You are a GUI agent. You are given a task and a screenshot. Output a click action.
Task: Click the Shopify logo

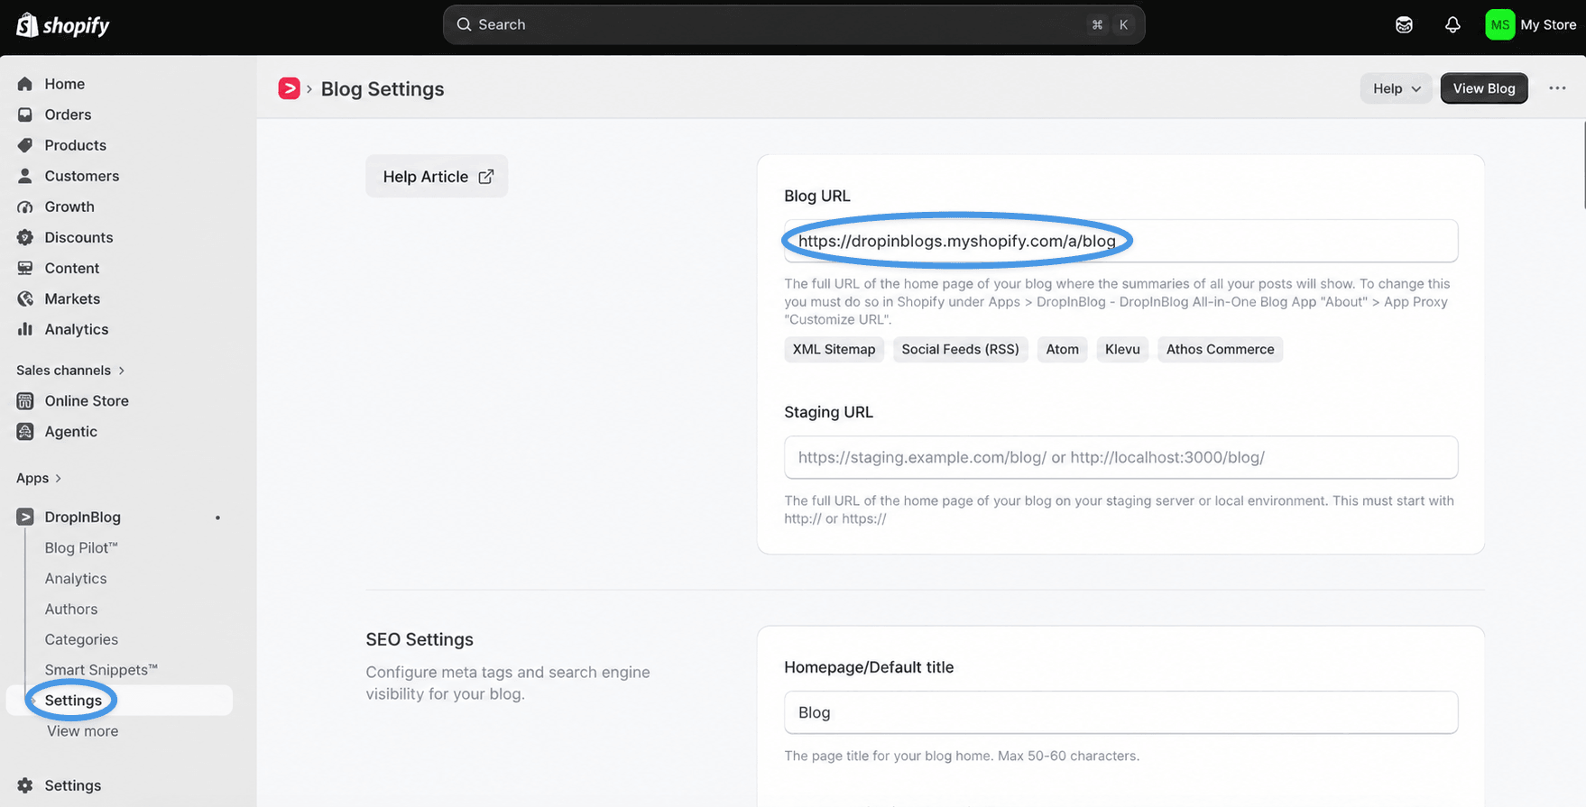tap(62, 25)
